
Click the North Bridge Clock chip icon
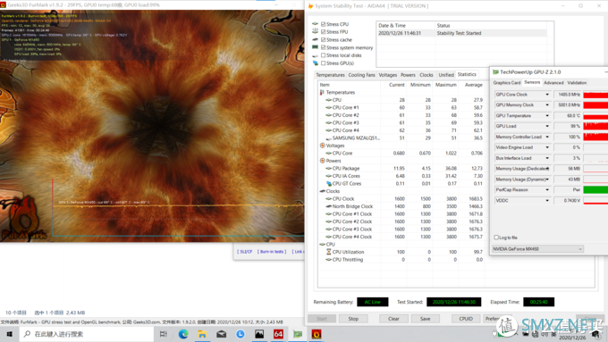[x=329, y=206]
